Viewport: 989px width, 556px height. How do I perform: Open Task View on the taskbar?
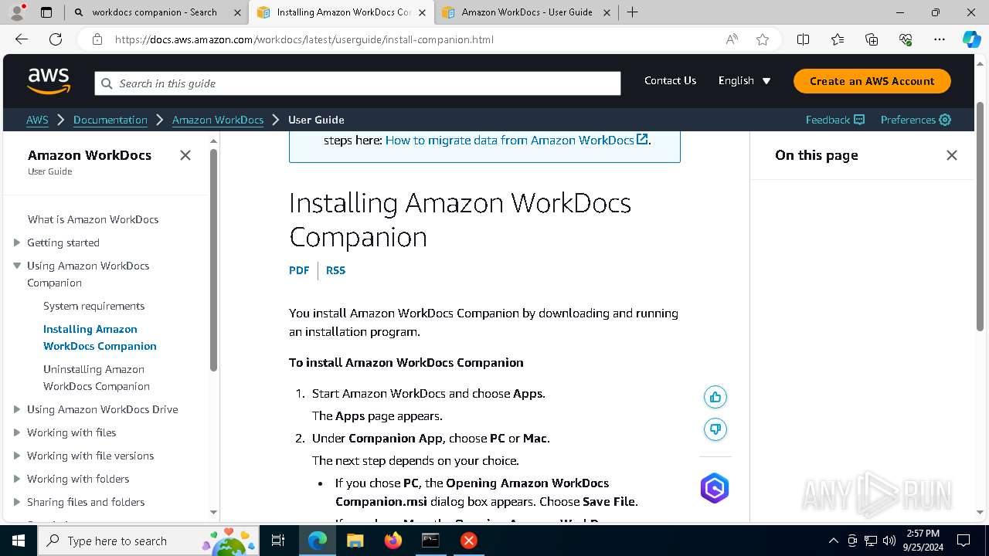coord(279,541)
